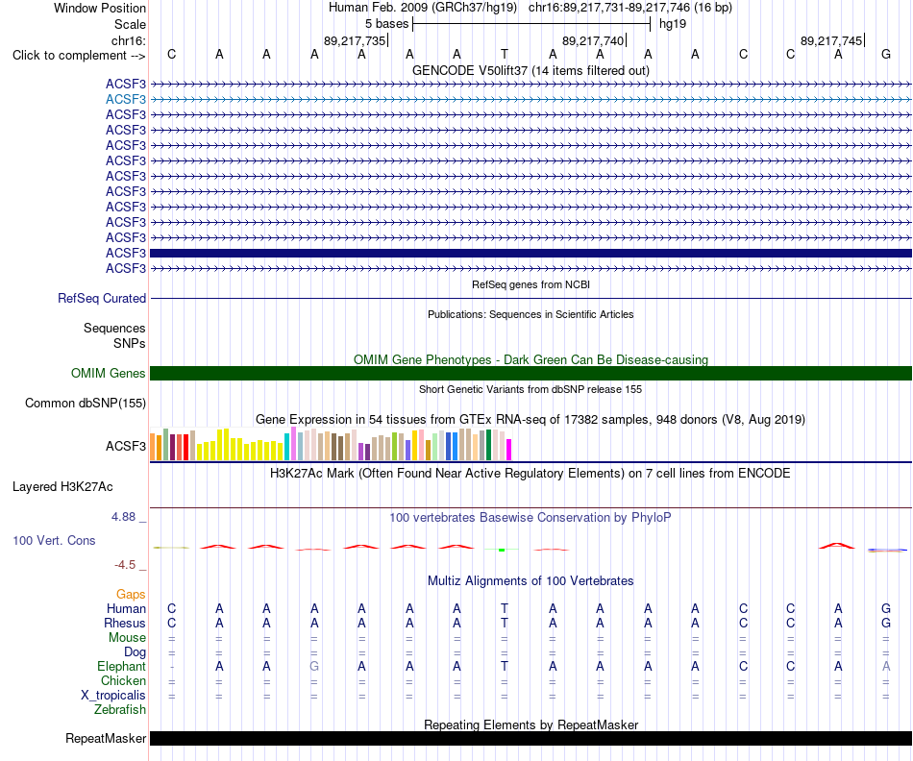This screenshot has height=761, width=913.
Task: Click the Sequences track label
Action: tap(114, 328)
